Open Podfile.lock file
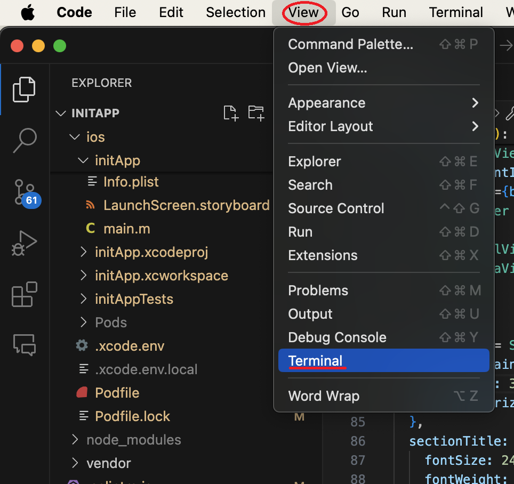Screen dimensions: 514x484 (x=132, y=416)
